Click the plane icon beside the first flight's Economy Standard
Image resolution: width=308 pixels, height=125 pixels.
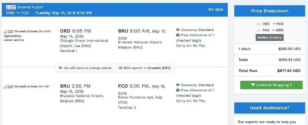[178, 30]
